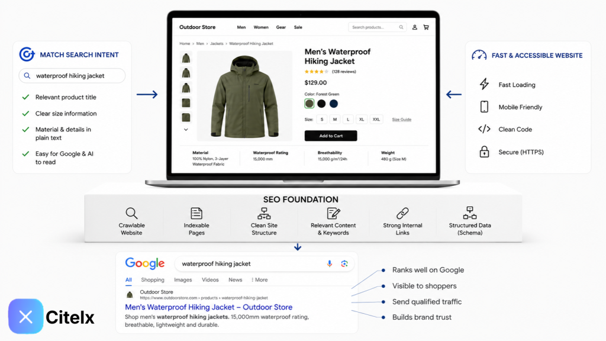Click the Clean Code brackets icon
The image size is (606, 341).
click(x=484, y=129)
